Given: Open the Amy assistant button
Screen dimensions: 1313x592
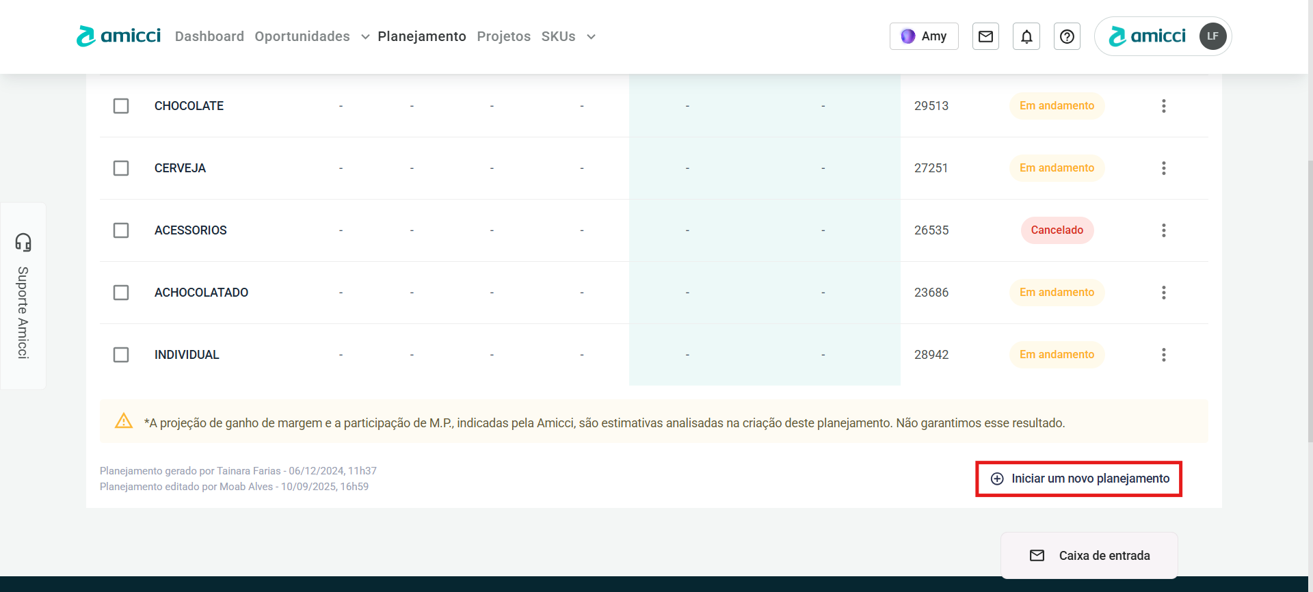Looking at the screenshot, I should point(924,37).
